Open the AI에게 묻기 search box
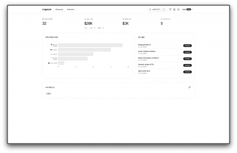Image resolution: width=237 pixels, height=153 pixels. pyautogui.click(x=157, y=9)
